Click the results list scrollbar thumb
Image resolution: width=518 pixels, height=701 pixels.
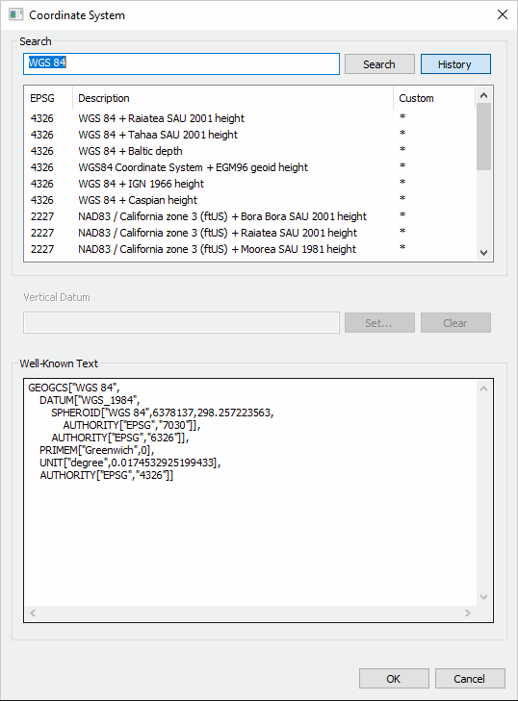(483, 137)
